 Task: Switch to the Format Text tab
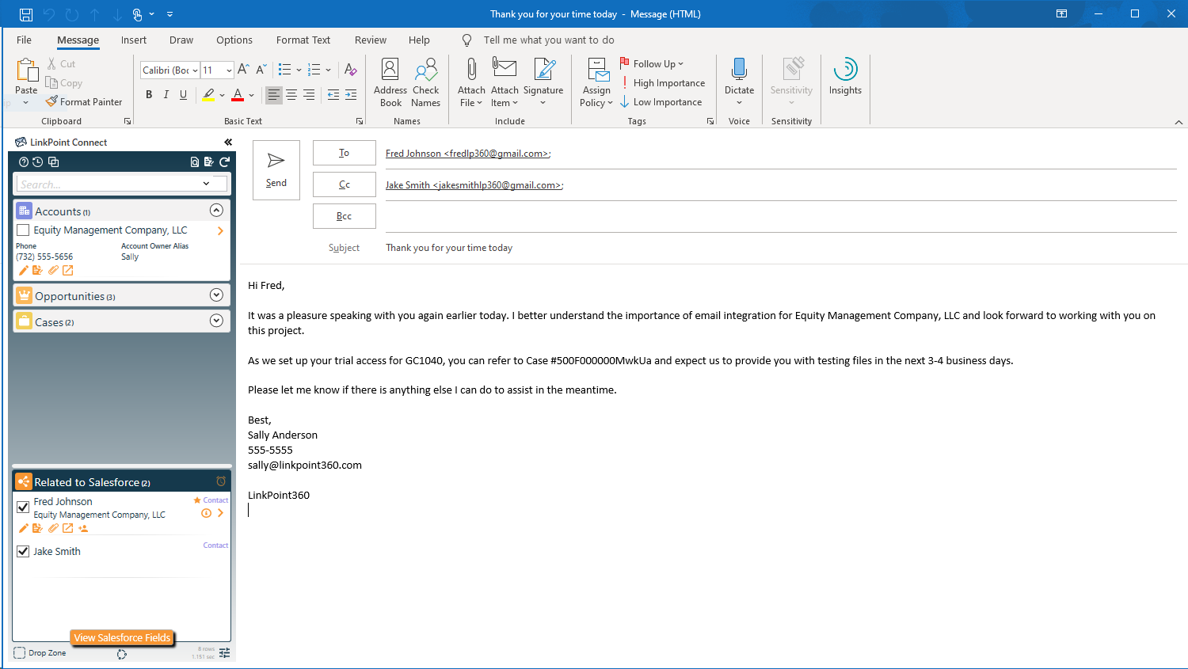(303, 40)
